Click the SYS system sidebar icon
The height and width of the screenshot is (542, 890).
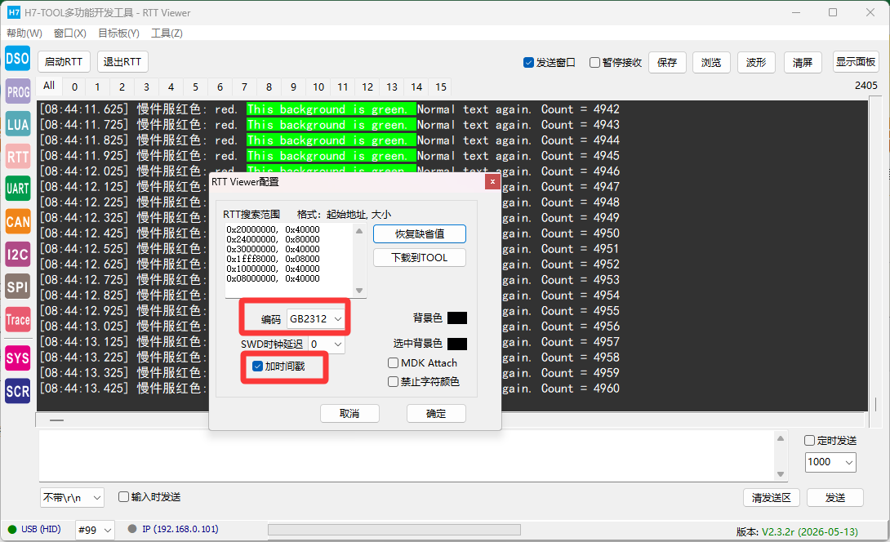[18, 358]
